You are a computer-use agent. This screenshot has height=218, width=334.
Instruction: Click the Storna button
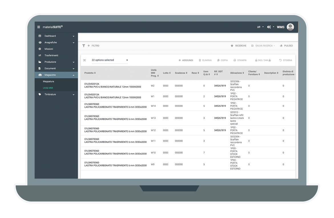[285, 60]
